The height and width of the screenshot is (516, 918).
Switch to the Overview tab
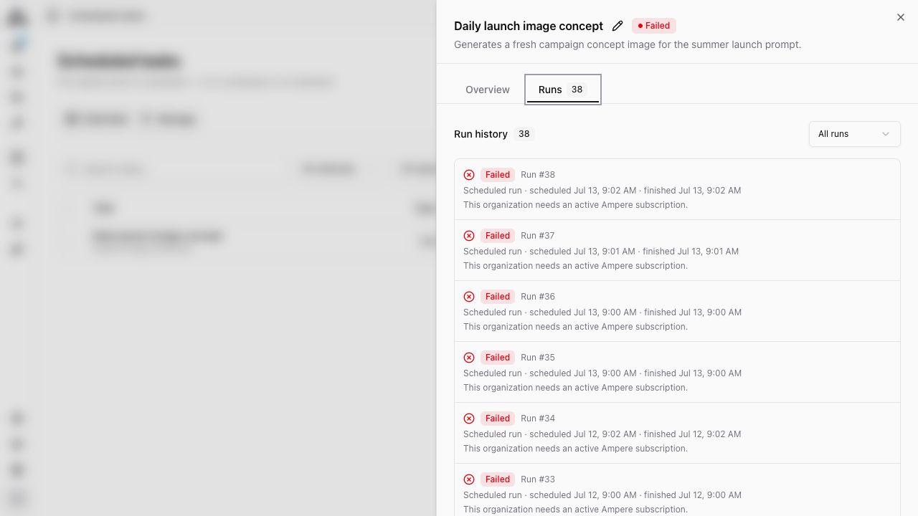(488, 90)
